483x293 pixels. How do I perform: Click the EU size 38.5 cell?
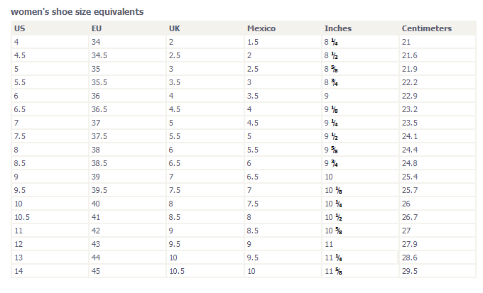click(x=99, y=163)
